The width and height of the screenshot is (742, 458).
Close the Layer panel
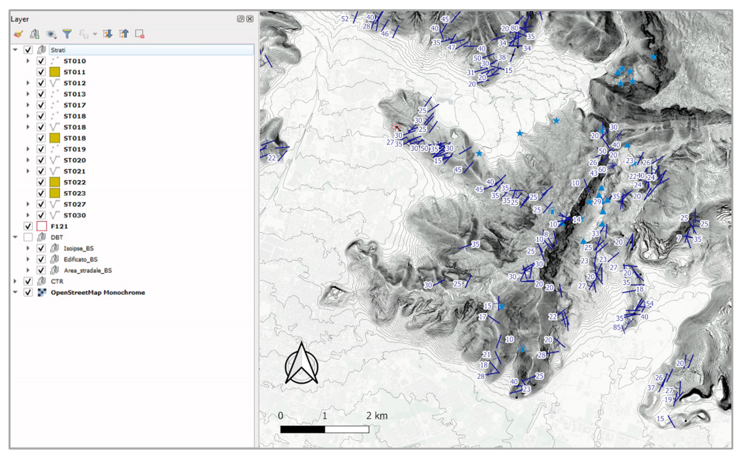coord(250,19)
